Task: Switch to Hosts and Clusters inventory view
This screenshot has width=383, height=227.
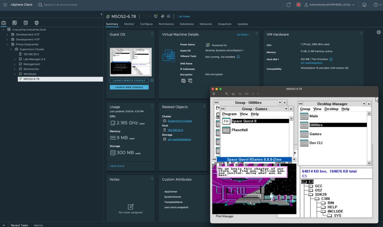Action: point(4,23)
